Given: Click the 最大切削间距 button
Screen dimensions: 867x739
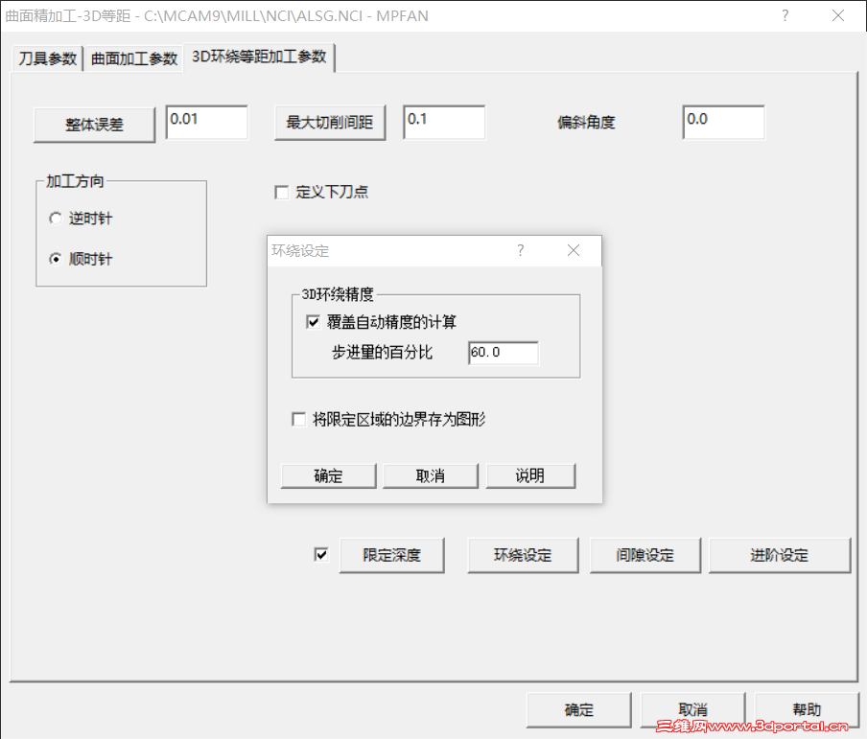Looking at the screenshot, I should pyautogui.click(x=330, y=122).
